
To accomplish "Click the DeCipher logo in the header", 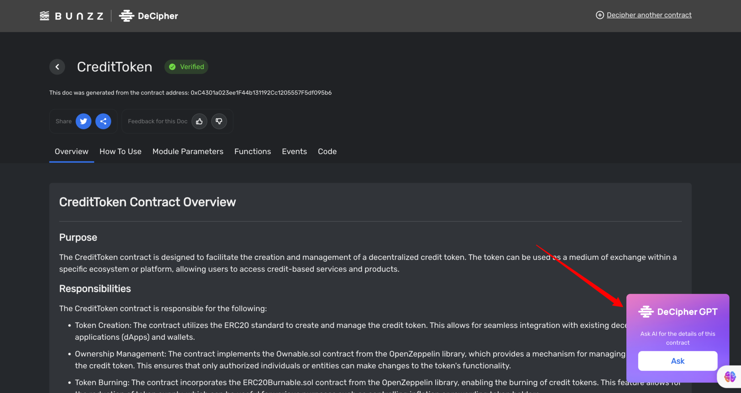I will point(149,16).
